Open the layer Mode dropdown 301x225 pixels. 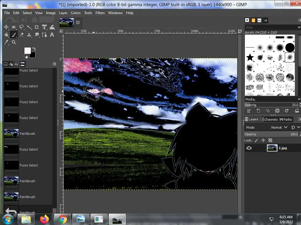pyautogui.click(x=267, y=127)
